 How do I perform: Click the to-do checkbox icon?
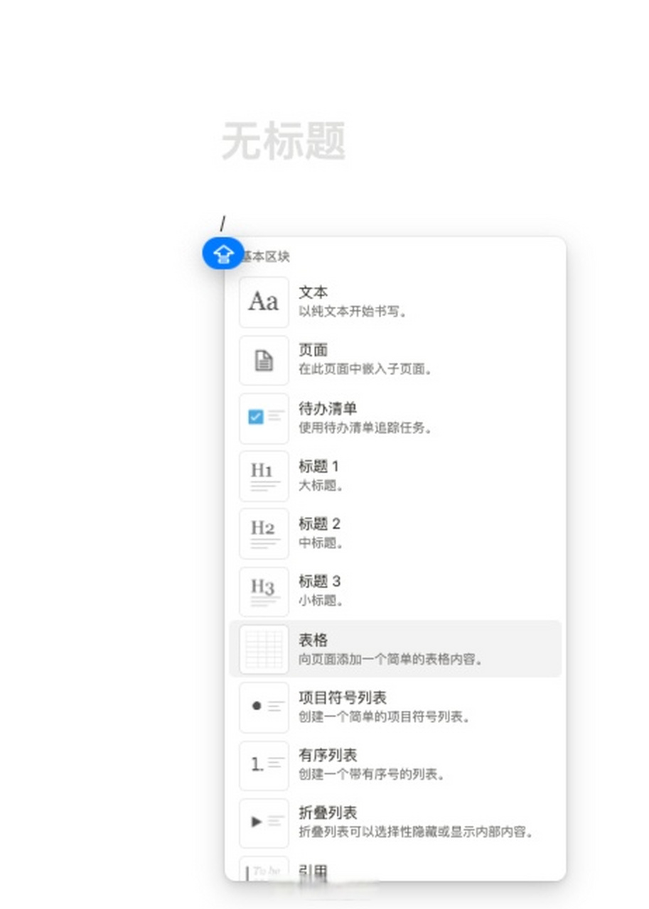pyautogui.click(x=264, y=418)
